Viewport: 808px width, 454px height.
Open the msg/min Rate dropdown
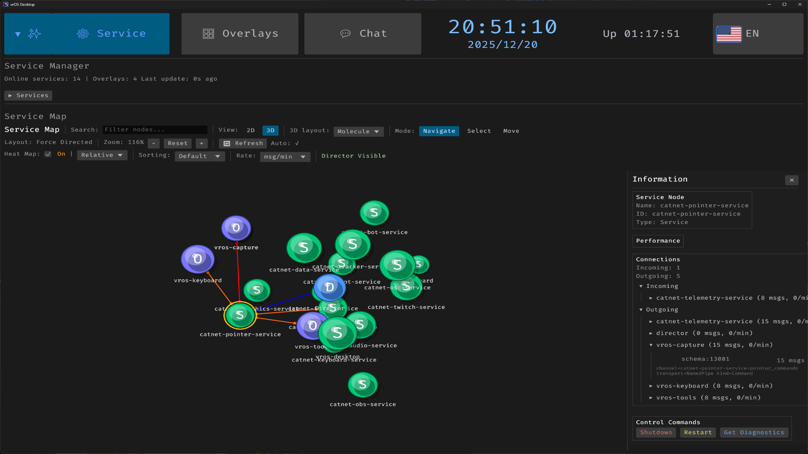(285, 156)
